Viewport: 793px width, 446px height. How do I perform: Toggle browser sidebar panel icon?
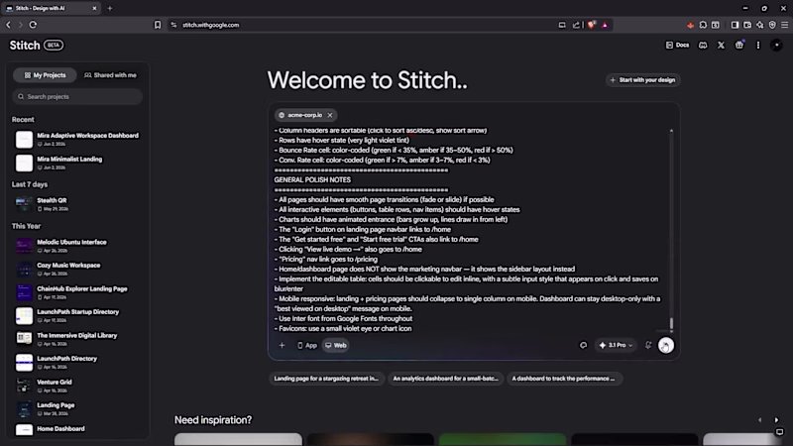pyautogui.click(x=735, y=25)
